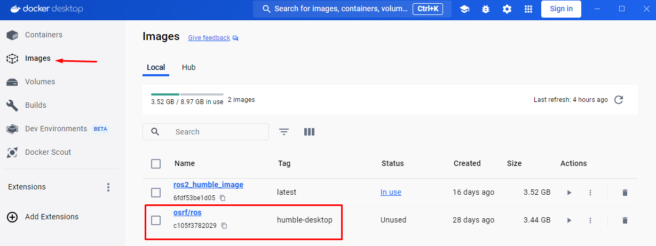This screenshot has width=656, height=246.
Task: Open the Learning Center graduation cap icon
Action: [x=464, y=9]
